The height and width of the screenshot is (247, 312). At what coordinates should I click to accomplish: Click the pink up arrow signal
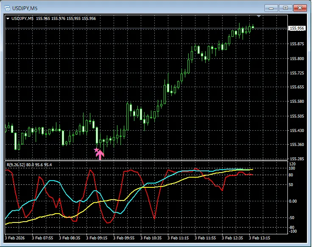100,154
